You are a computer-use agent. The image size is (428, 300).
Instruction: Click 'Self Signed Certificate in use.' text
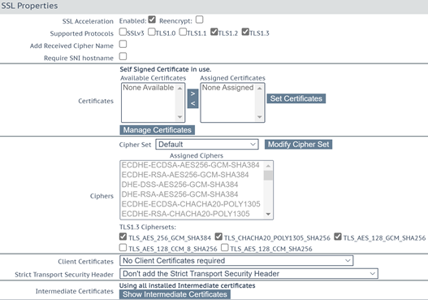pos(166,69)
